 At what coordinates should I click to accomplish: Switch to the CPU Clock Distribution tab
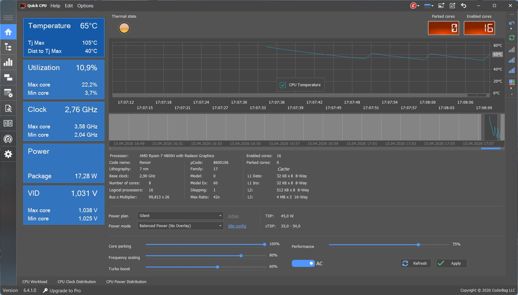[x=77, y=282]
